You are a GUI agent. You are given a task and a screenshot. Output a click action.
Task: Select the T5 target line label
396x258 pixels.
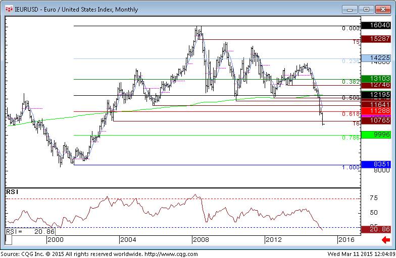click(x=356, y=42)
